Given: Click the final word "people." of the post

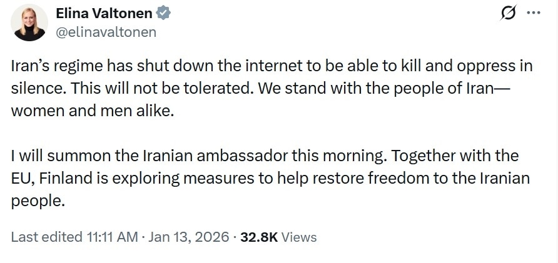Looking at the screenshot, I should 38,201.
